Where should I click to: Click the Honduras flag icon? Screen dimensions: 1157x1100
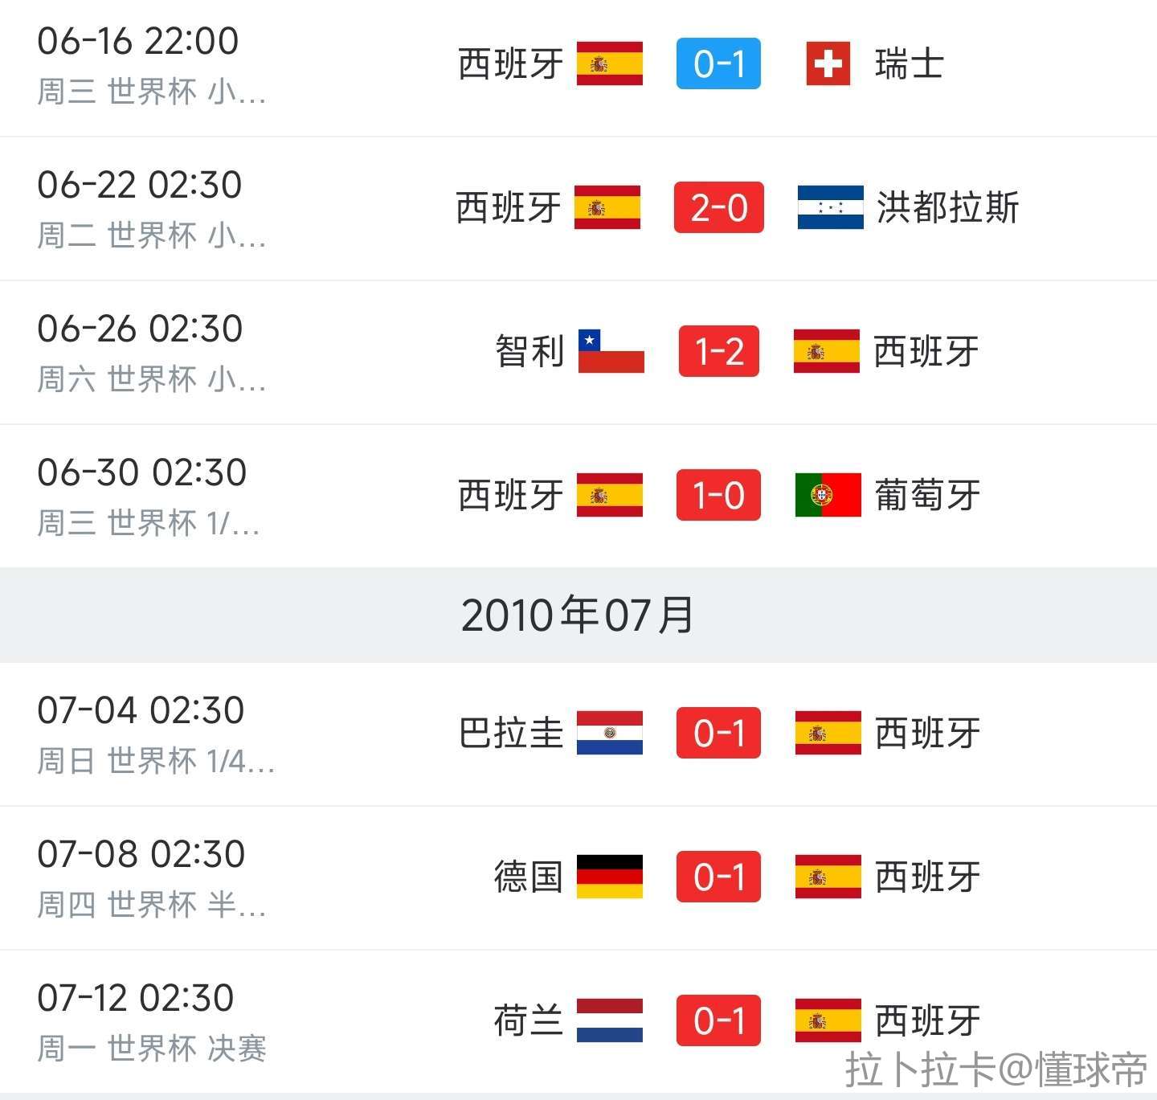click(x=830, y=207)
